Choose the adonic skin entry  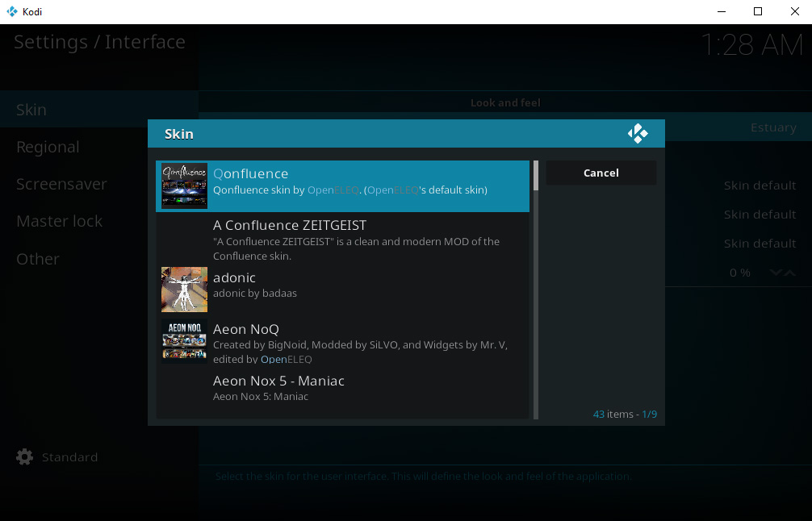tap(342, 290)
